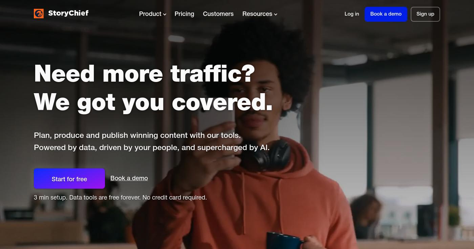
Task: Click the "3 min setup" note text
Action: tap(120, 198)
